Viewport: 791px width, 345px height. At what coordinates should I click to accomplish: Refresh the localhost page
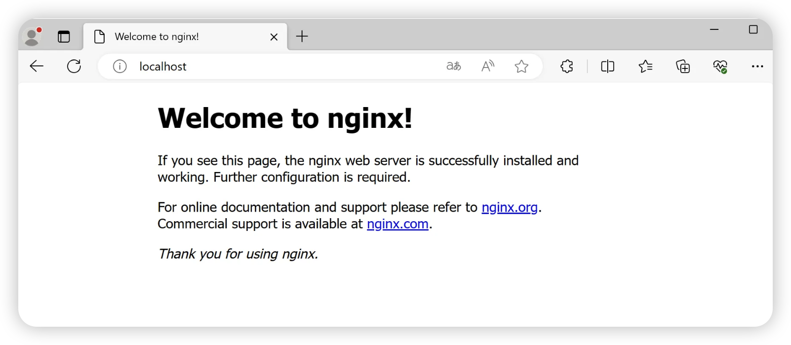coord(74,66)
